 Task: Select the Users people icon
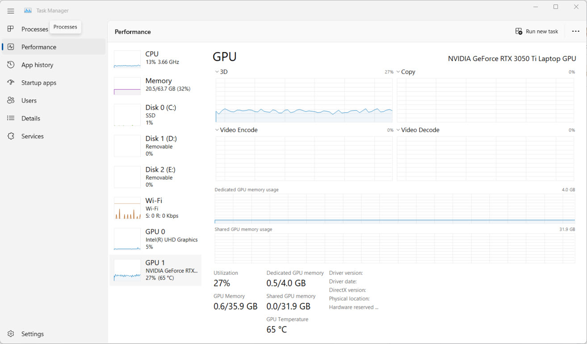coord(11,100)
